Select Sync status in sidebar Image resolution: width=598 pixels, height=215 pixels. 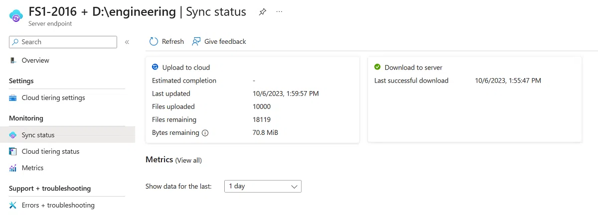67,135
